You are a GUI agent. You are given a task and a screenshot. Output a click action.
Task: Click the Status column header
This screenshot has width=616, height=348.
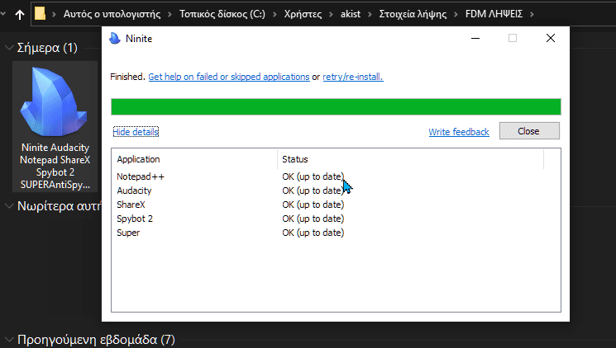pyautogui.click(x=411, y=159)
